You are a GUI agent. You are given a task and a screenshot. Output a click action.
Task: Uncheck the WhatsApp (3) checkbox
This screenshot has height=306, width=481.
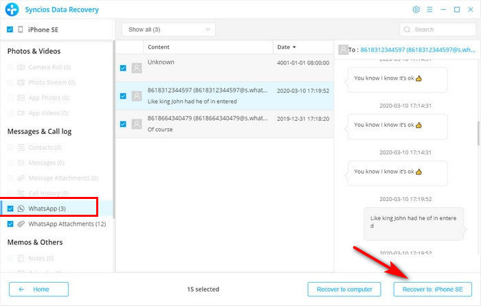click(10, 209)
